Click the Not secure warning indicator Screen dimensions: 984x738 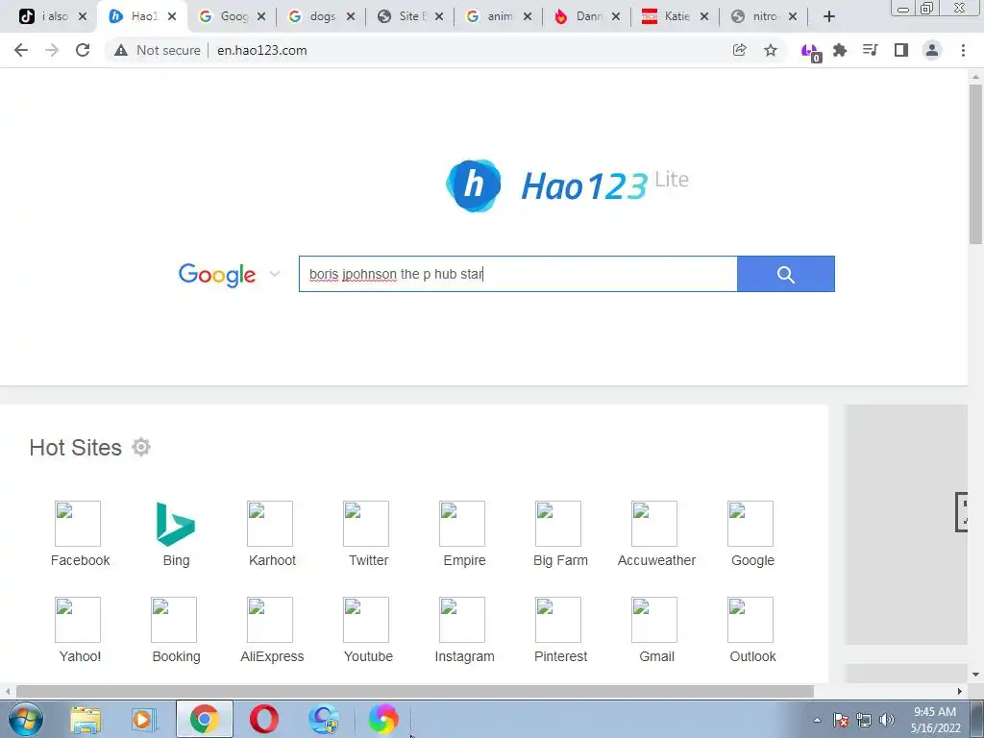pos(157,50)
